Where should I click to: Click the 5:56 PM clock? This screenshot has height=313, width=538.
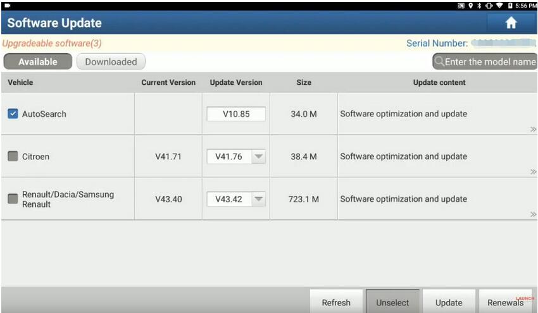coord(525,6)
